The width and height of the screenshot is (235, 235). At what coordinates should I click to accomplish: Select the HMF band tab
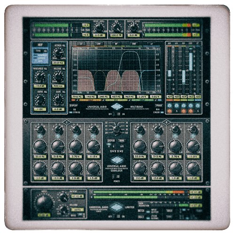(134, 44)
